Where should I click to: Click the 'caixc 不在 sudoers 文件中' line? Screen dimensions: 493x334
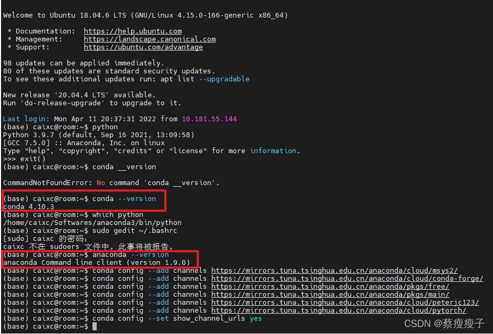tap(88, 247)
